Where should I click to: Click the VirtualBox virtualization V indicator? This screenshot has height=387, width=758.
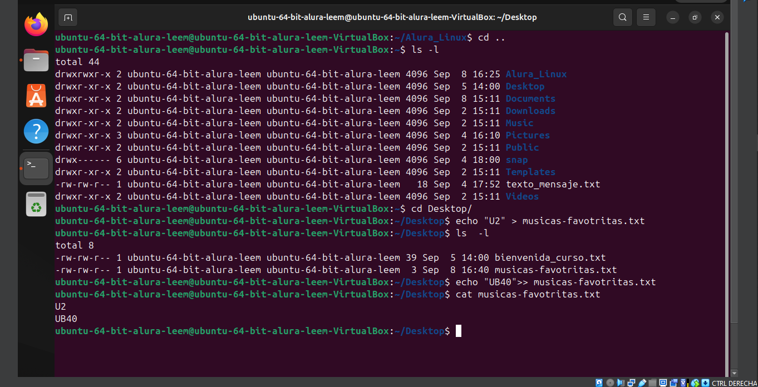[x=683, y=383]
